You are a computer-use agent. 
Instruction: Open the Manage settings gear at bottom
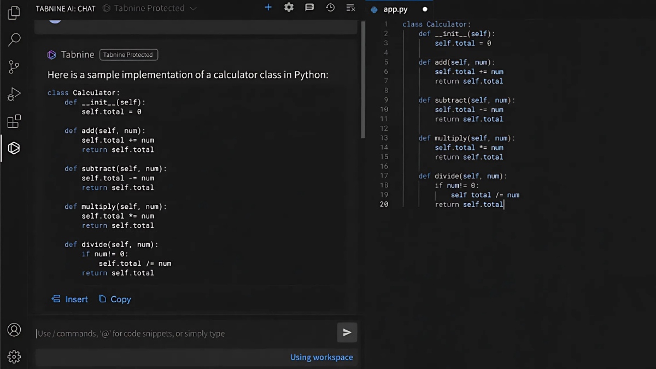(x=14, y=356)
